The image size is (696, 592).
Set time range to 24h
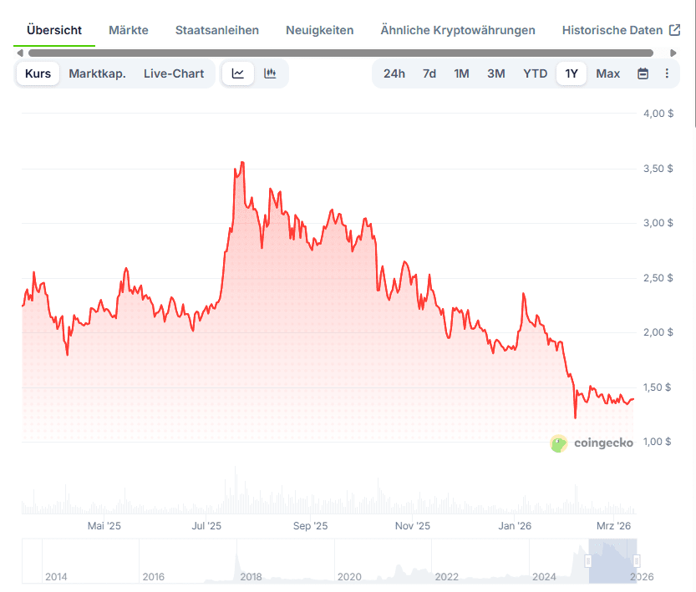pyautogui.click(x=394, y=73)
